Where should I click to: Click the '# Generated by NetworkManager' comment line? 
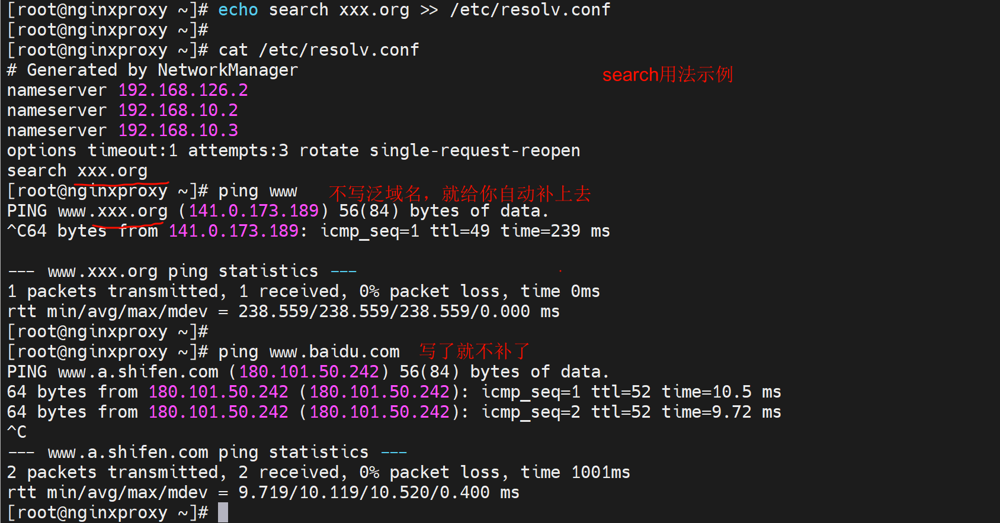pyautogui.click(x=152, y=70)
